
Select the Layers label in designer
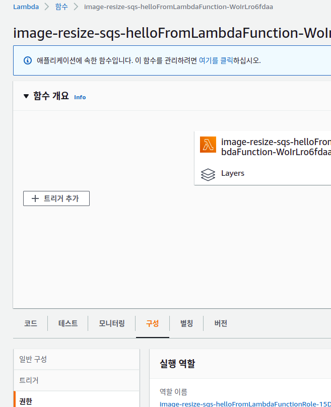click(233, 173)
